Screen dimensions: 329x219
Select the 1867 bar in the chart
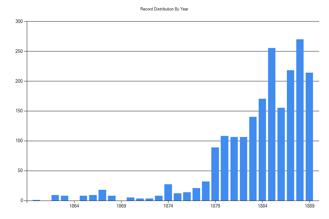pyautogui.click(x=102, y=195)
